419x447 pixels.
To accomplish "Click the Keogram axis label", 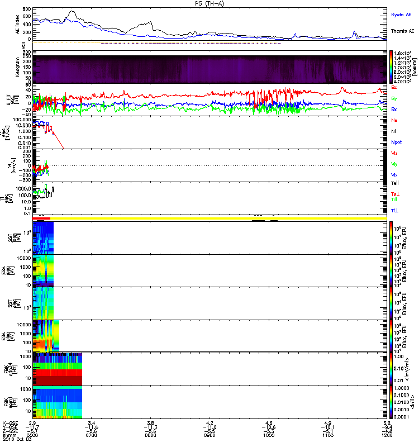I will pyautogui.click(x=18, y=66).
